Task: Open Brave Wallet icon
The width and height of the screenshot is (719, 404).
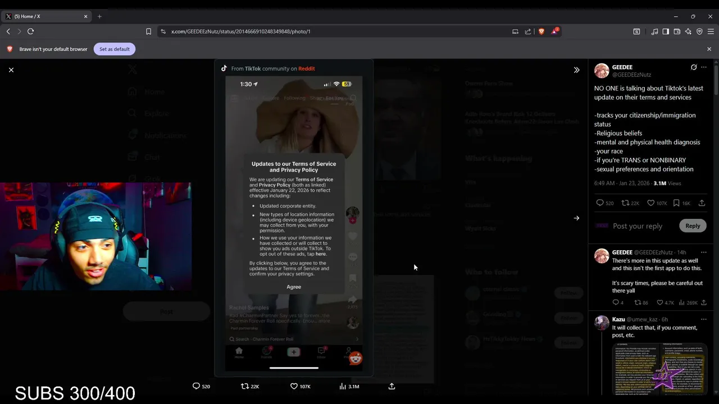Action: coord(677,31)
